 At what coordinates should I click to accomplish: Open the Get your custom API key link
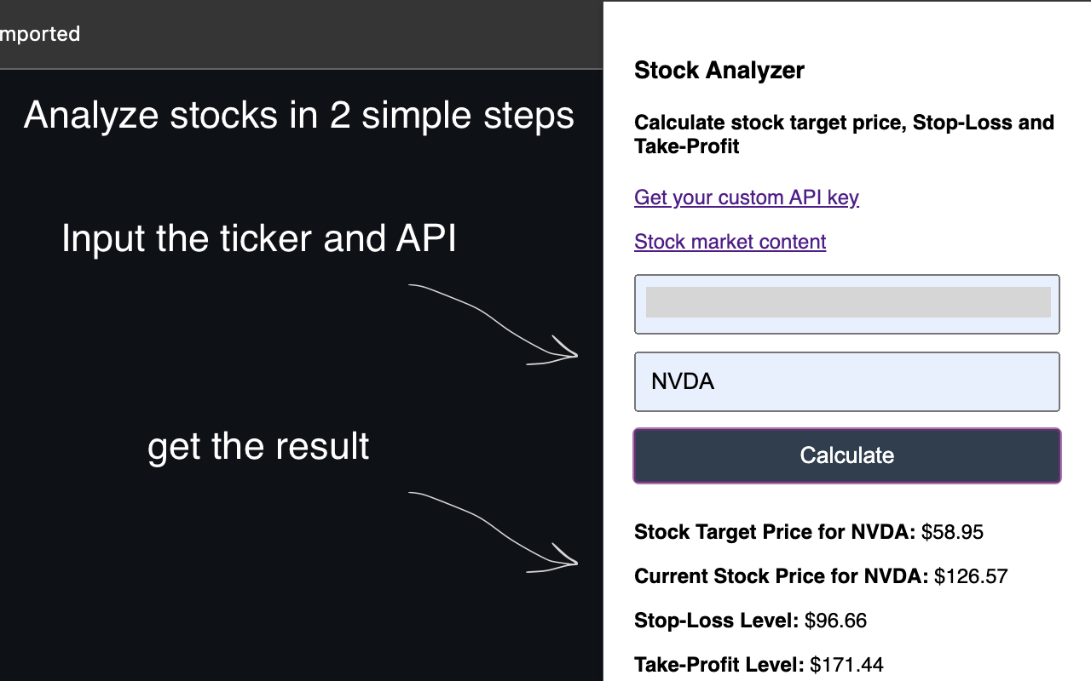[x=746, y=197]
